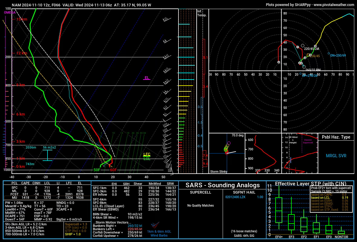Click the PCL column header
This screenshot has width=357, height=242.
click(x=15, y=183)
